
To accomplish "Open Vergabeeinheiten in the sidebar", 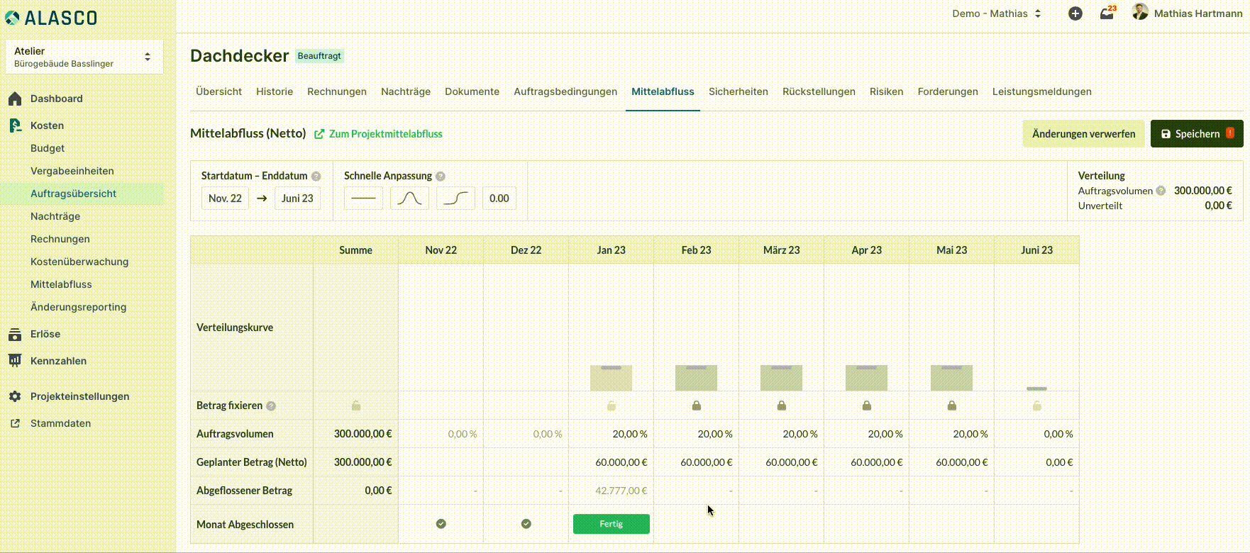I will (72, 171).
